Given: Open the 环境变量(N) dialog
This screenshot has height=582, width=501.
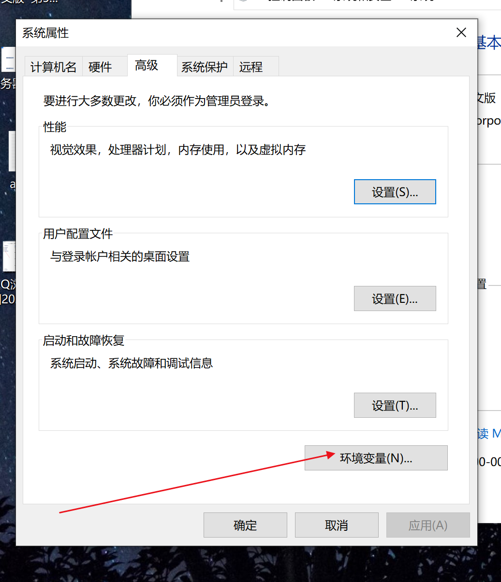Looking at the screenshot, I should coord(376,457).
